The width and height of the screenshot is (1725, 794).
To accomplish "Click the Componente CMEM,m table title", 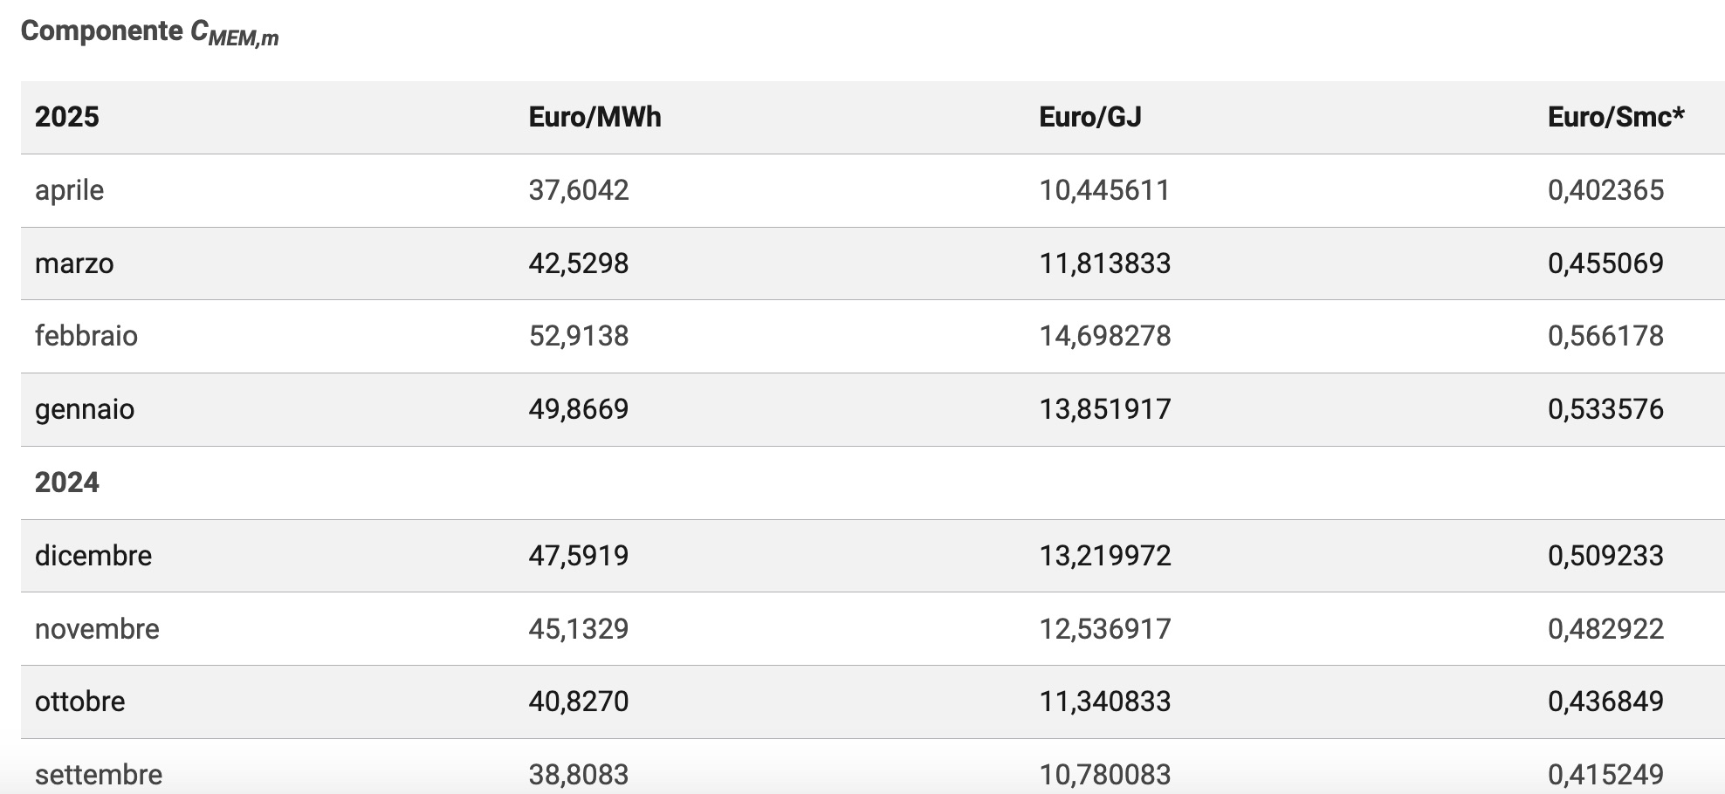I will click(149, 32).
